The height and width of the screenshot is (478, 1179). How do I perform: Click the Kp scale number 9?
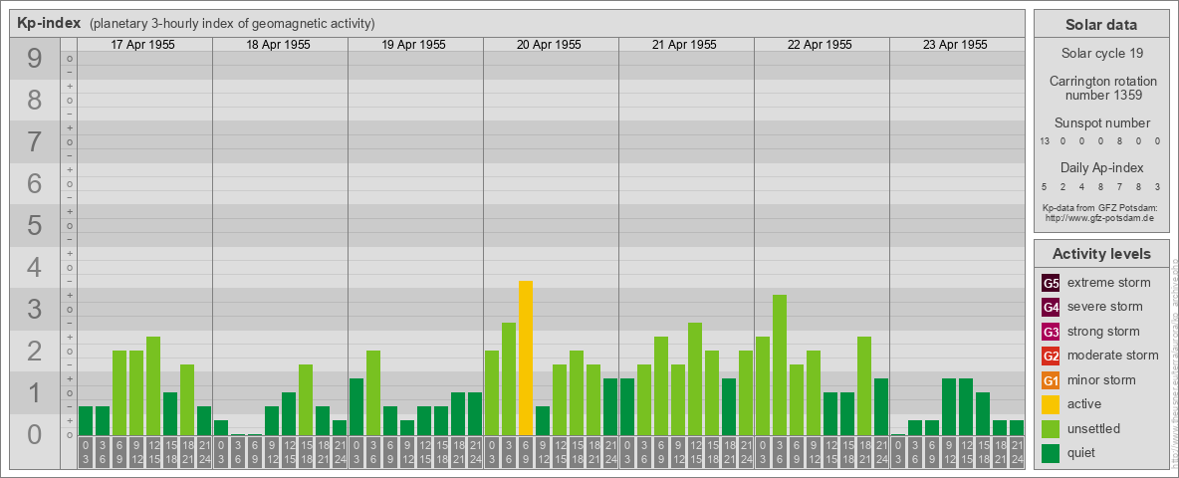(34, 59)
